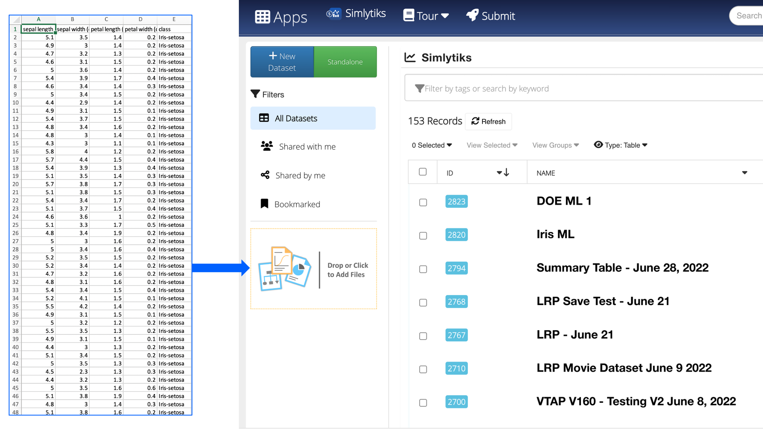Open the View Groups menu
The height and width of the screenshot is (429, 763).
(x=556, y=145)
